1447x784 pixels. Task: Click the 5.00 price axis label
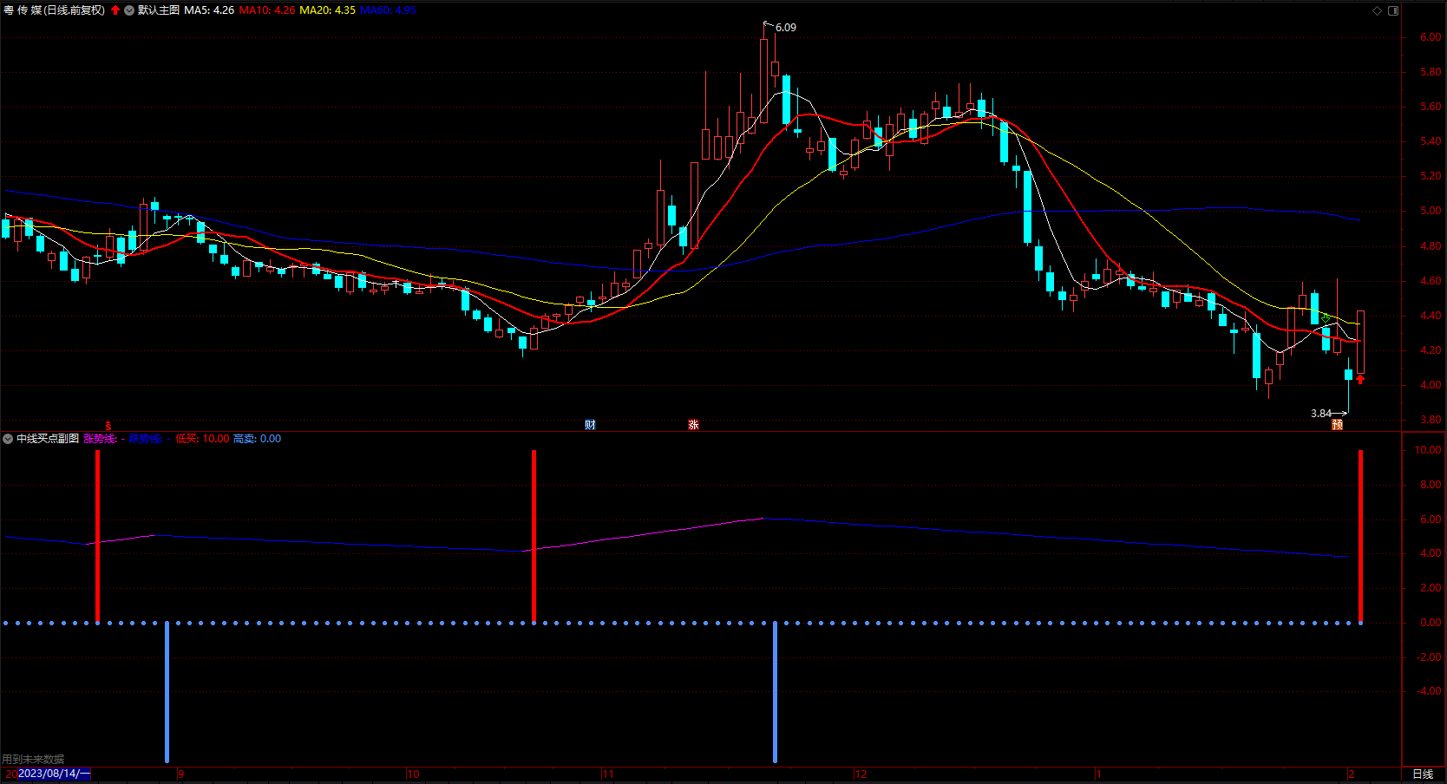[1431, 211]
